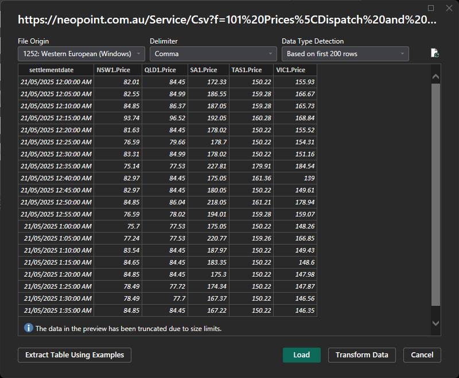
Task: Click the info icon beside truncation message
Action: click(x=28, y=328)
